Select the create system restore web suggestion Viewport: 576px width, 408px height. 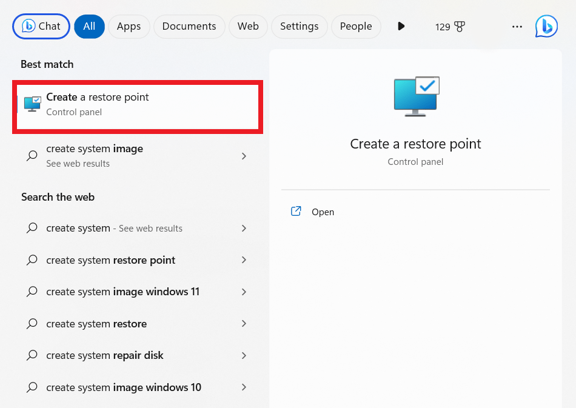tap(97, 324)
